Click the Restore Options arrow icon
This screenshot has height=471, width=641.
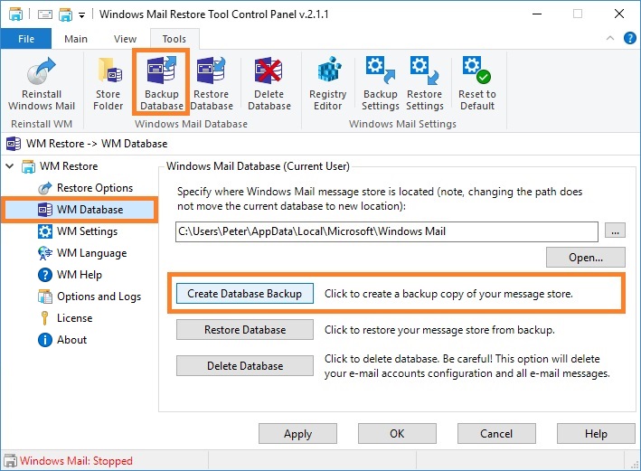tap(45, 188)
